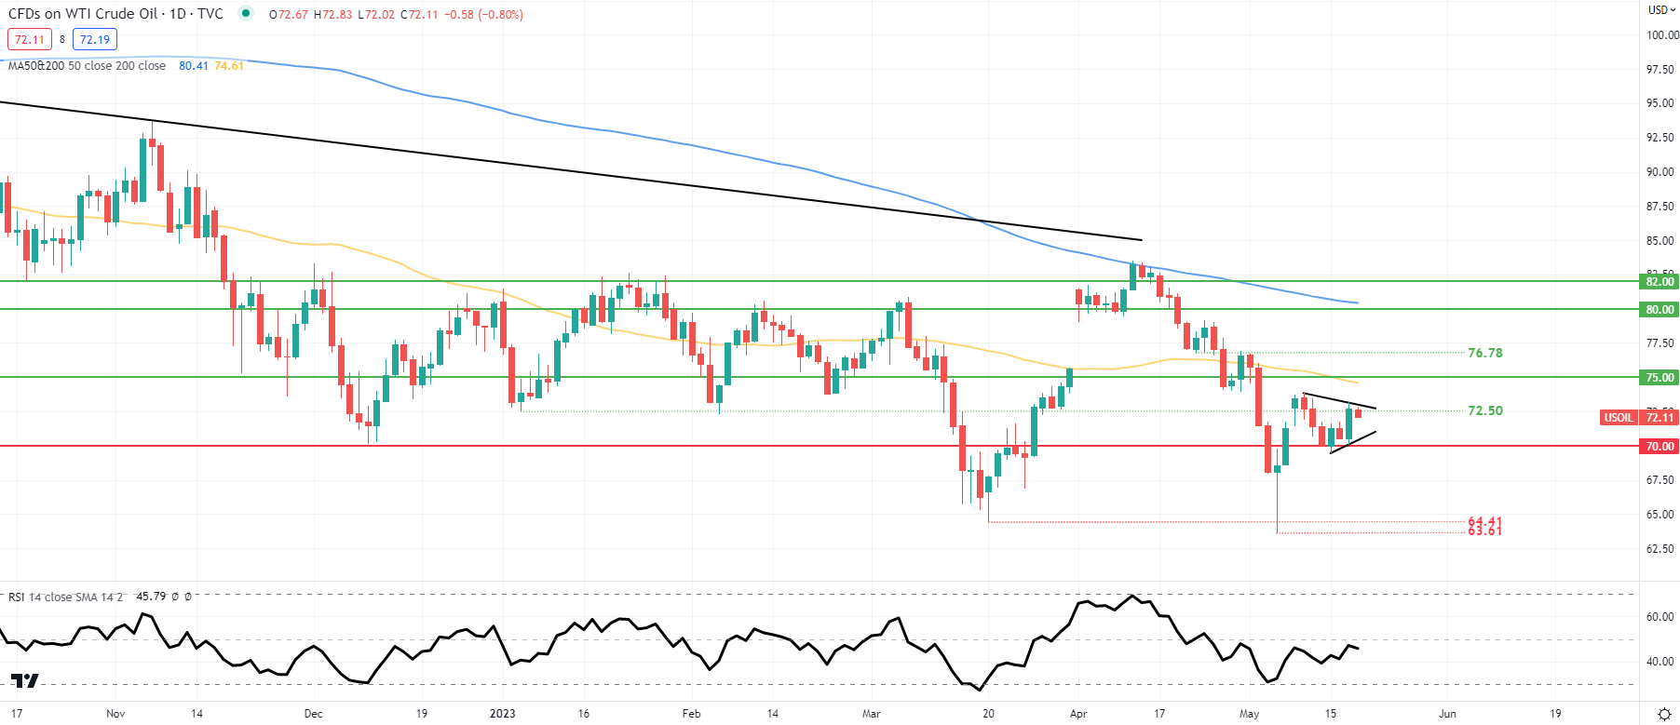Click the RSI 60.00 axis label
The image size is (1680, 725).
pyautogui.click(x=1660, y=616)
